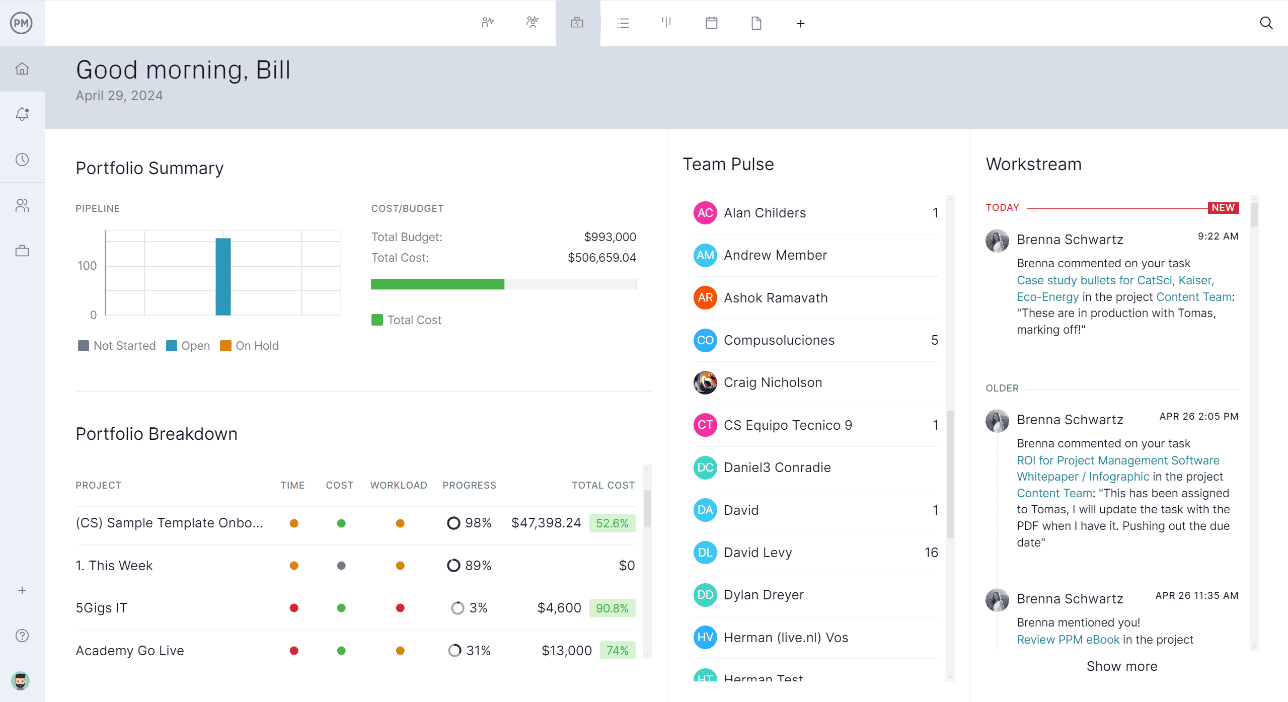Image resolution: width=1288 pixels, height=702 pixels.
Task: Open the team members icon in sidebar
Action: pos(22,205)
